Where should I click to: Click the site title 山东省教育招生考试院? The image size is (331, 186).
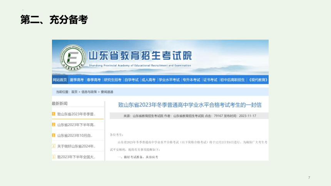pos(140,55)
